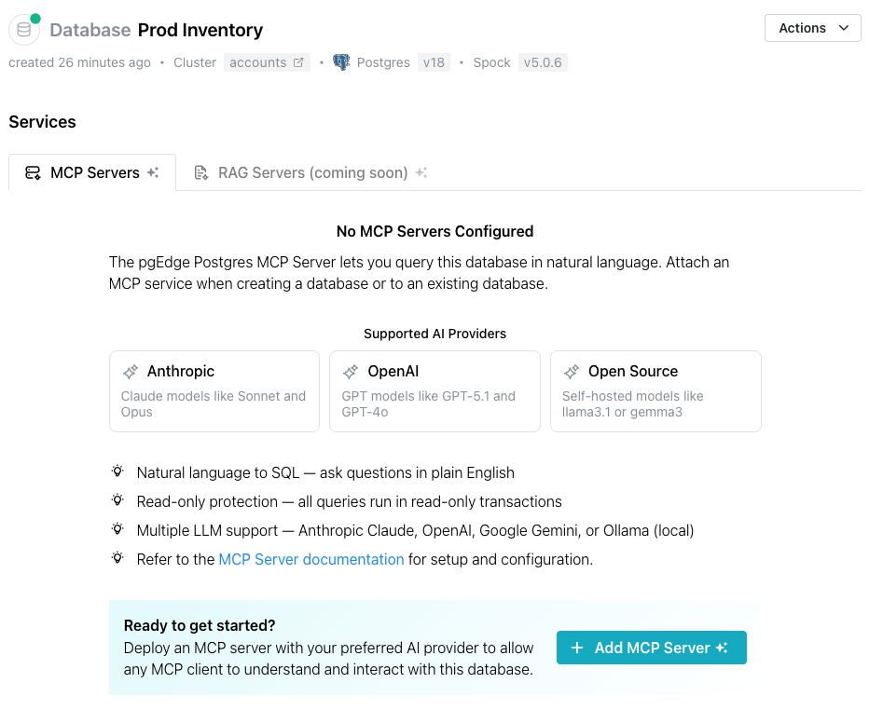Screen dimensions: 869x710
Task: Click the v18 Postgres version badge
Action: point(434,62)
